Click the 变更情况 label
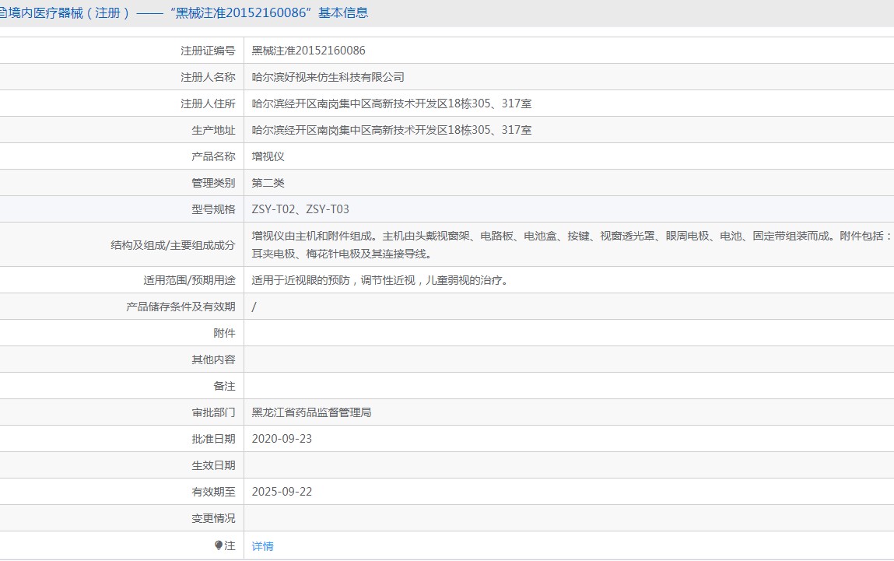This screenshot has width=894, height=561. [x=213, y=518]
